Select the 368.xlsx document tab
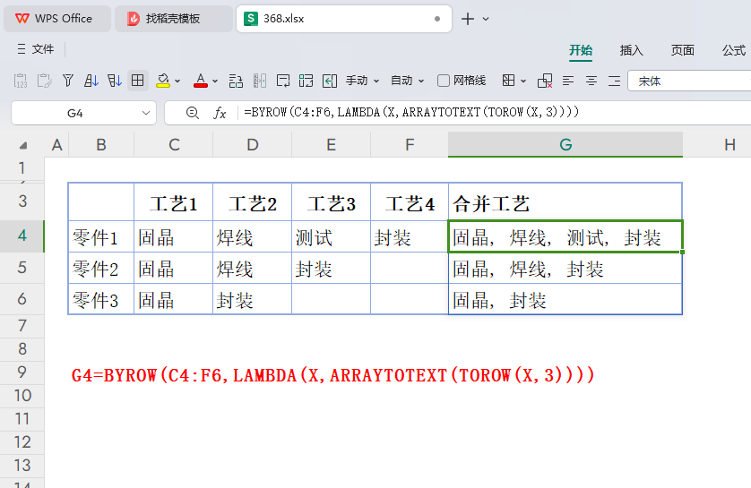 (x=344, y=19)
